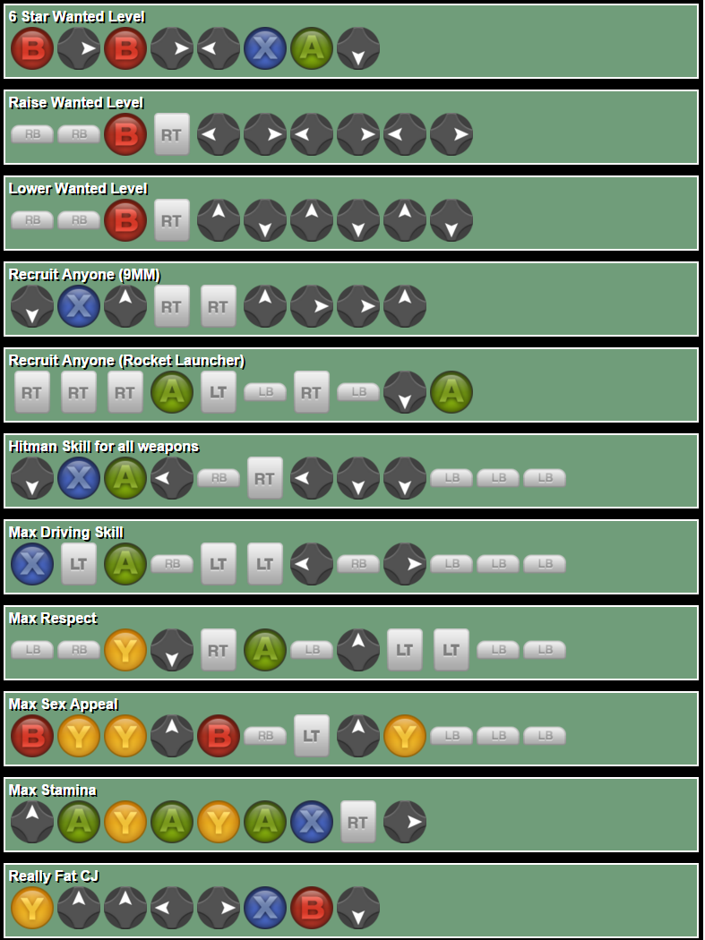Select the blue X button in Max Driving Skill
Image resolution: width=705 pixels, height=940 pixels.
pyautogui.click(x=32, y=564)
